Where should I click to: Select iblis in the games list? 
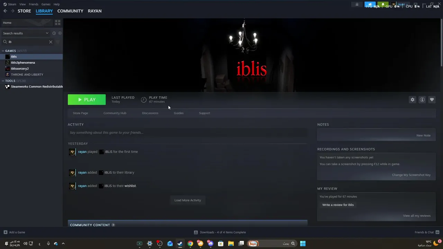coord(31,56)
